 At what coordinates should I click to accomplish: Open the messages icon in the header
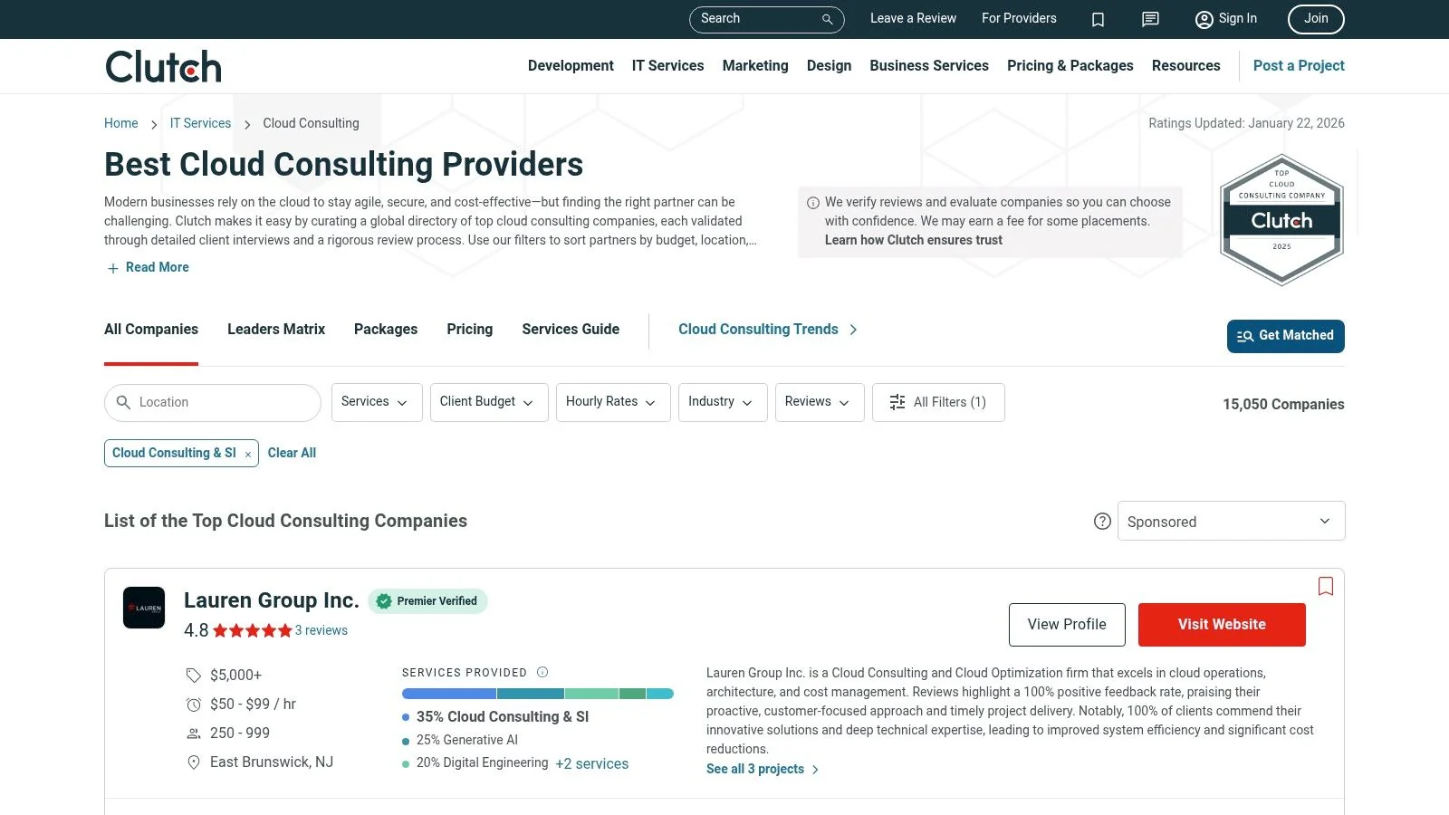(1149, 19)
